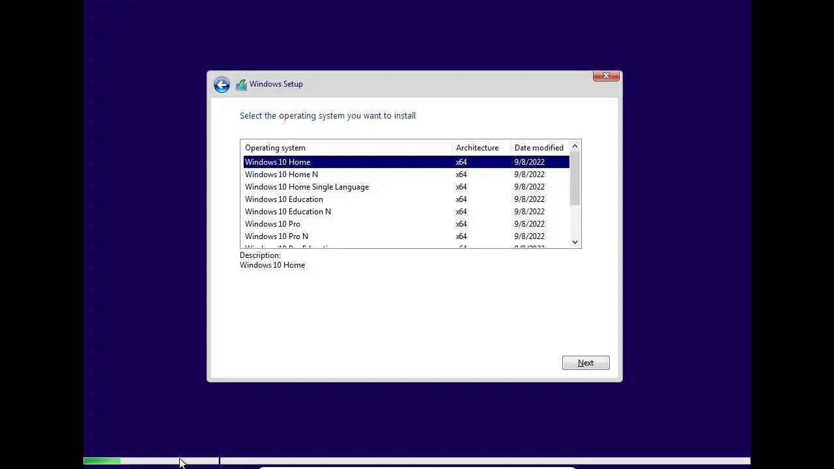Go back using the blue arrow button
Image resolution: width=834 pixels, height=469 pixels.
pos(222,85)
